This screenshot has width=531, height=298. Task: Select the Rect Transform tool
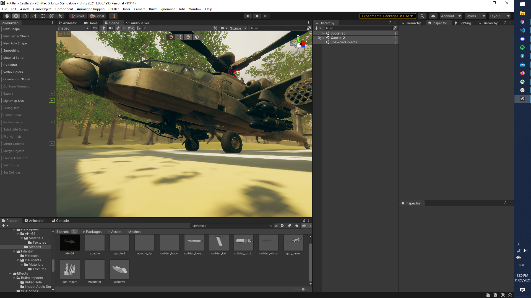(42, 16)
